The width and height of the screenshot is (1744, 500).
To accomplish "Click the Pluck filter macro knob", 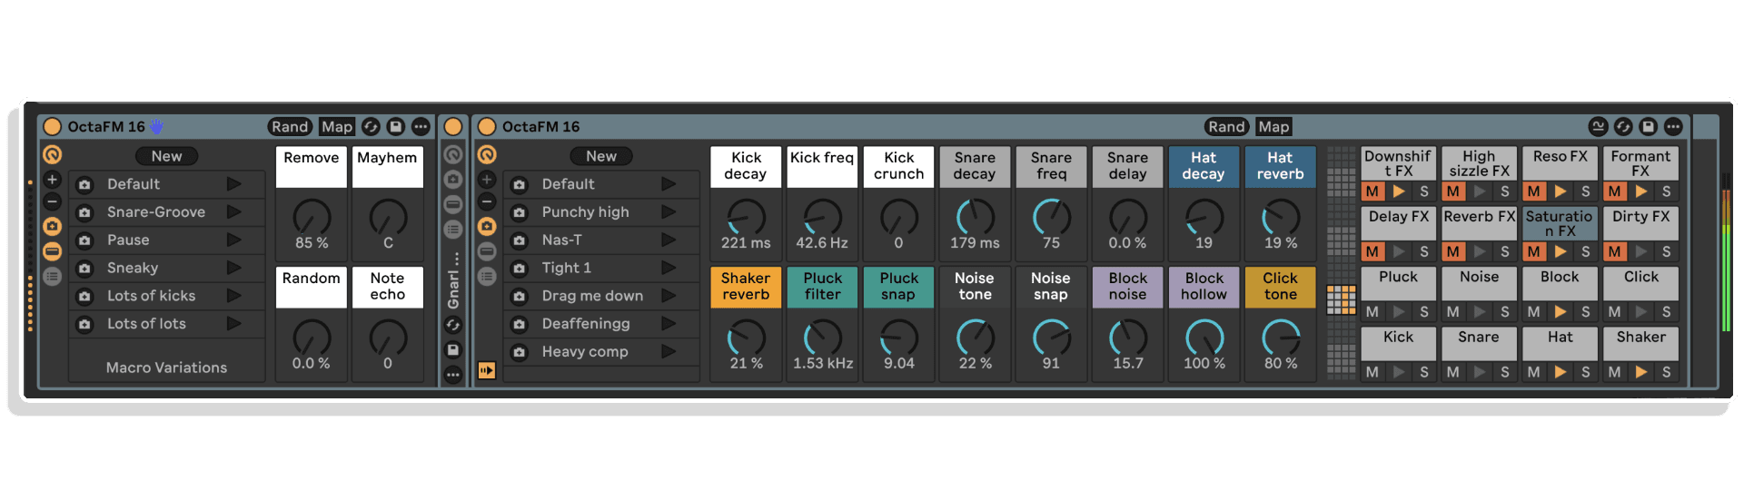I will pos(823,338).
